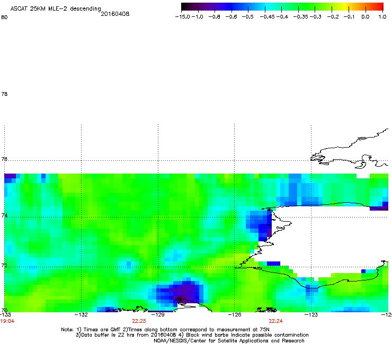This screenshot has width=392, height=344.
Task: Select the red '22:24' time stamp
Action: click(x=276, y=321)
